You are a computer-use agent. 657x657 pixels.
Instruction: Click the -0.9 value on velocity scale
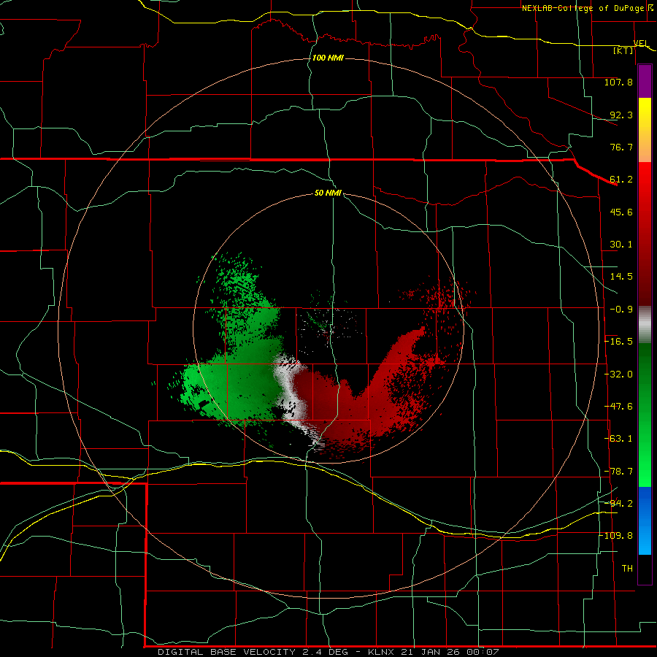pos(621,310)
